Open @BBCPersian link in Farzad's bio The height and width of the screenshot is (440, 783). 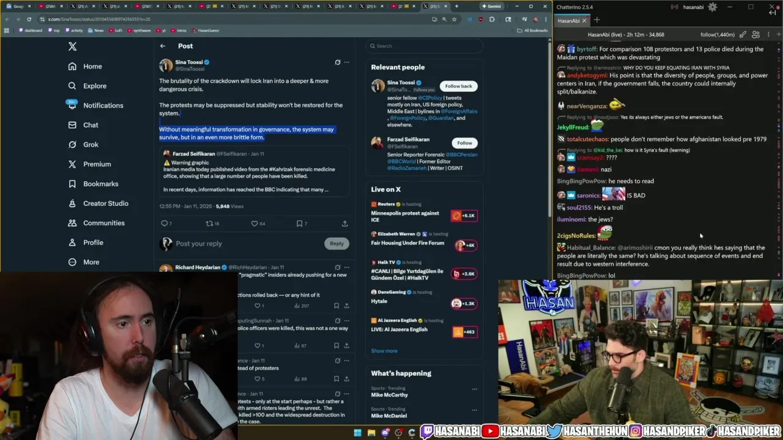tap(462, 155)
